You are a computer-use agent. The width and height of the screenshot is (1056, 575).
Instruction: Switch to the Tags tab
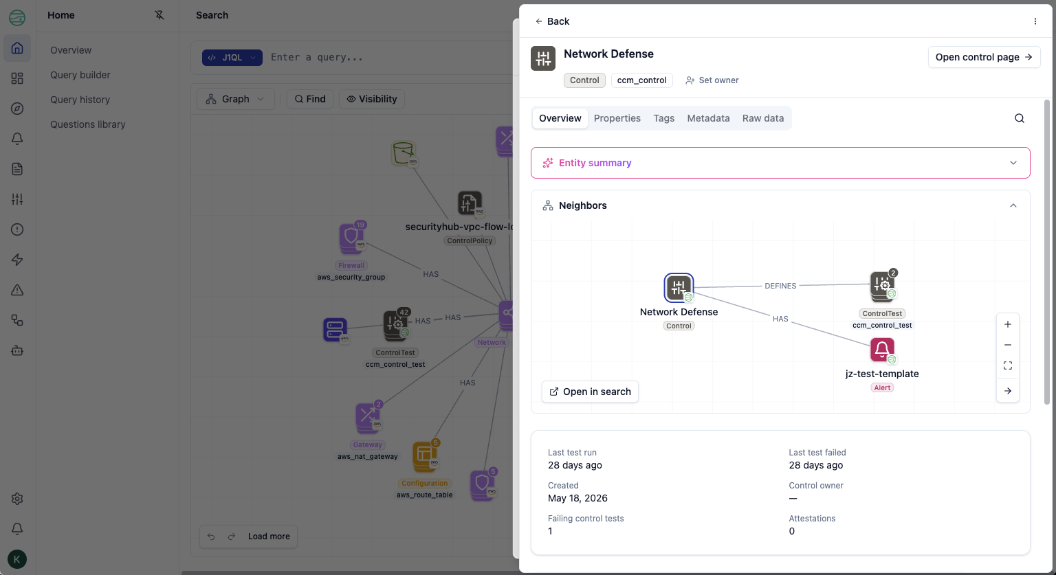tap(663, 118)
